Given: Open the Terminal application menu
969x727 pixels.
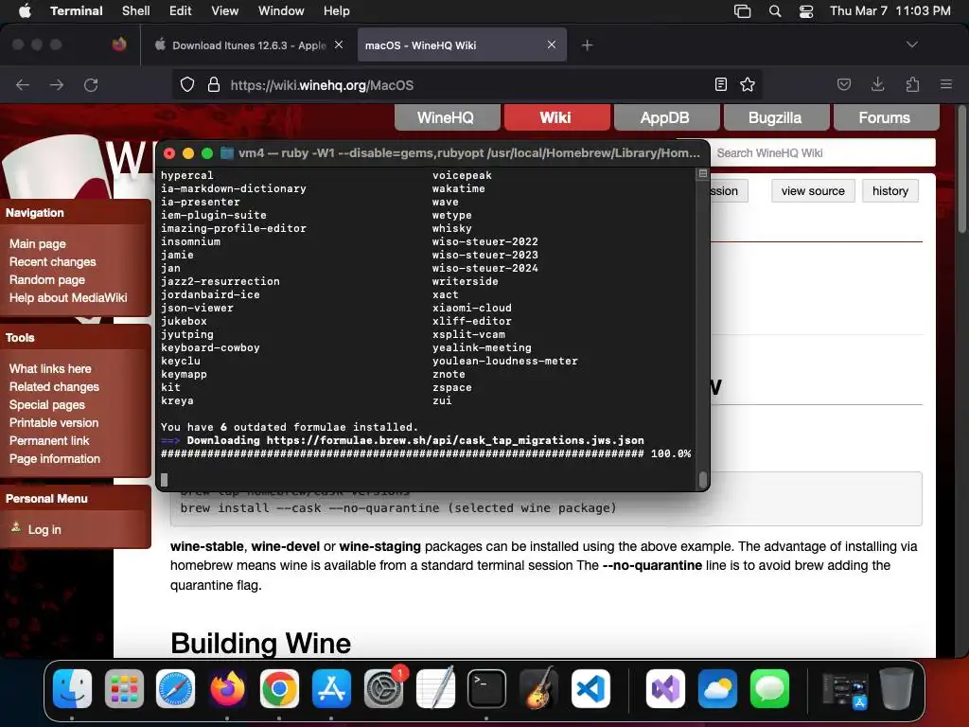Looking at the screenshot, I should 76,10.
